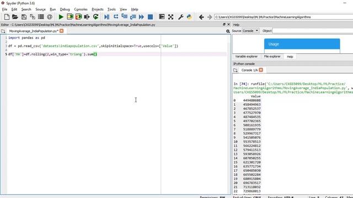
Task: Switch to the Variable explorer tab
Action: 247,57
